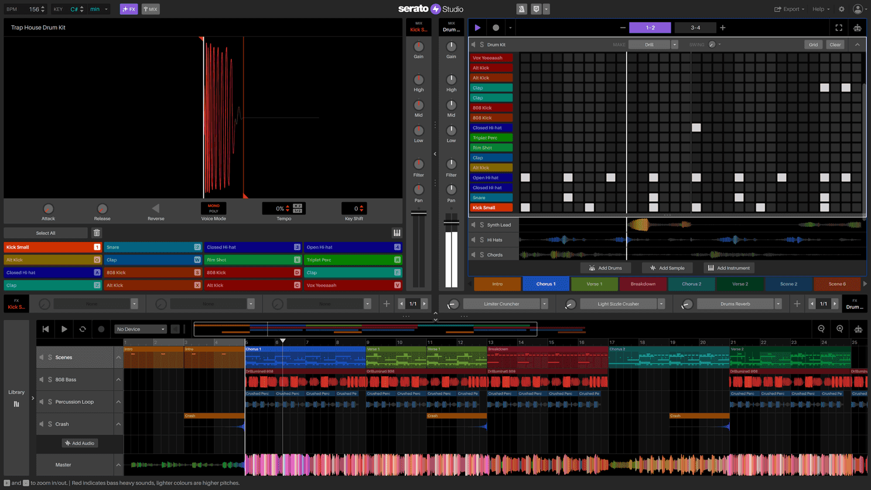Select the Chorus 1 scene
Image resolution: width=871 pixels, height=490 pixels.
click(x=545, y=283)
